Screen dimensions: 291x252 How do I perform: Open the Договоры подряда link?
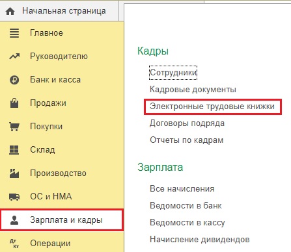187,123
